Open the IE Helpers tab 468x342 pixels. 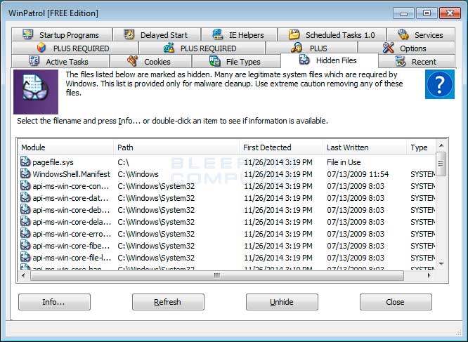[239, 34]
